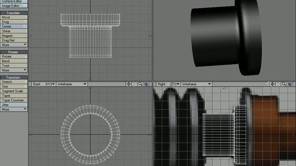Click the Right viewport rotate icon
This screenshot has height=166, width=296.
click(278, 84)
